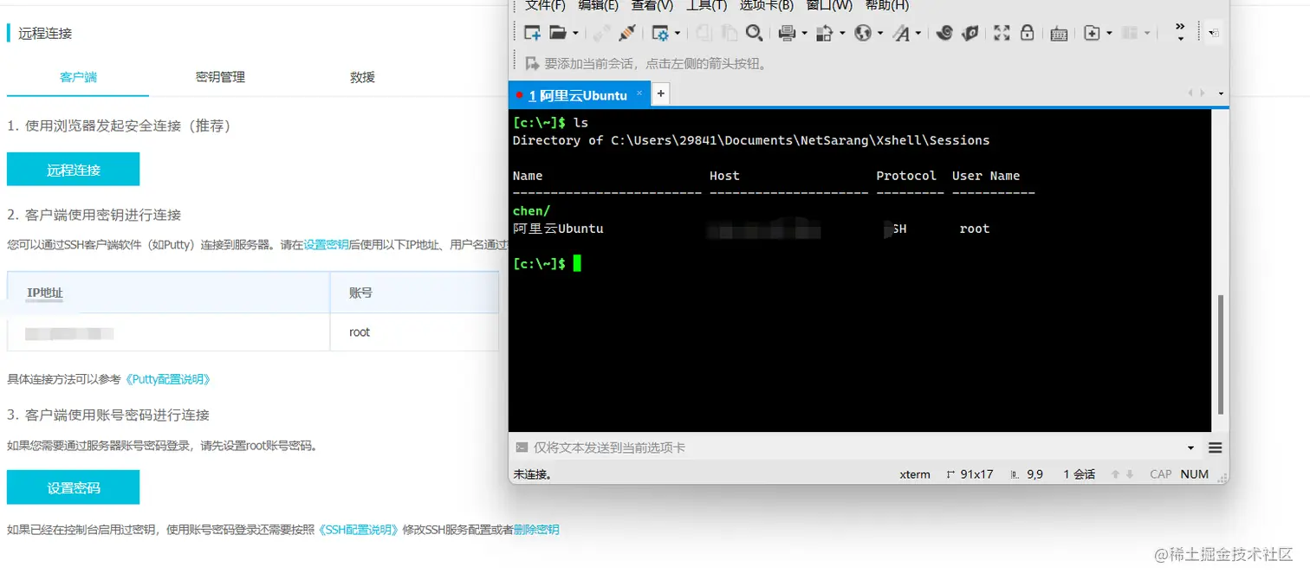Image resolution: width=1310 pixels, height=580 pixels.
Task: Open the 编辑(E) menu
Action: (598, 5)
